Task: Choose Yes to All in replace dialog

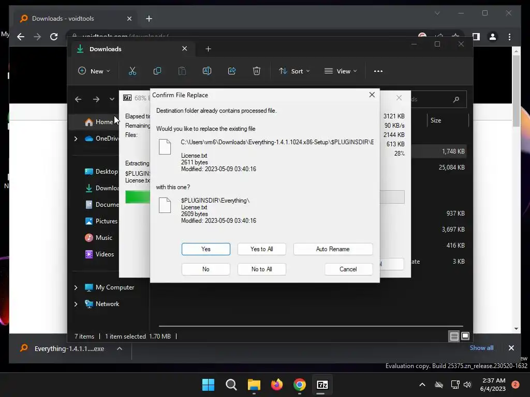Action: point(261,249)
